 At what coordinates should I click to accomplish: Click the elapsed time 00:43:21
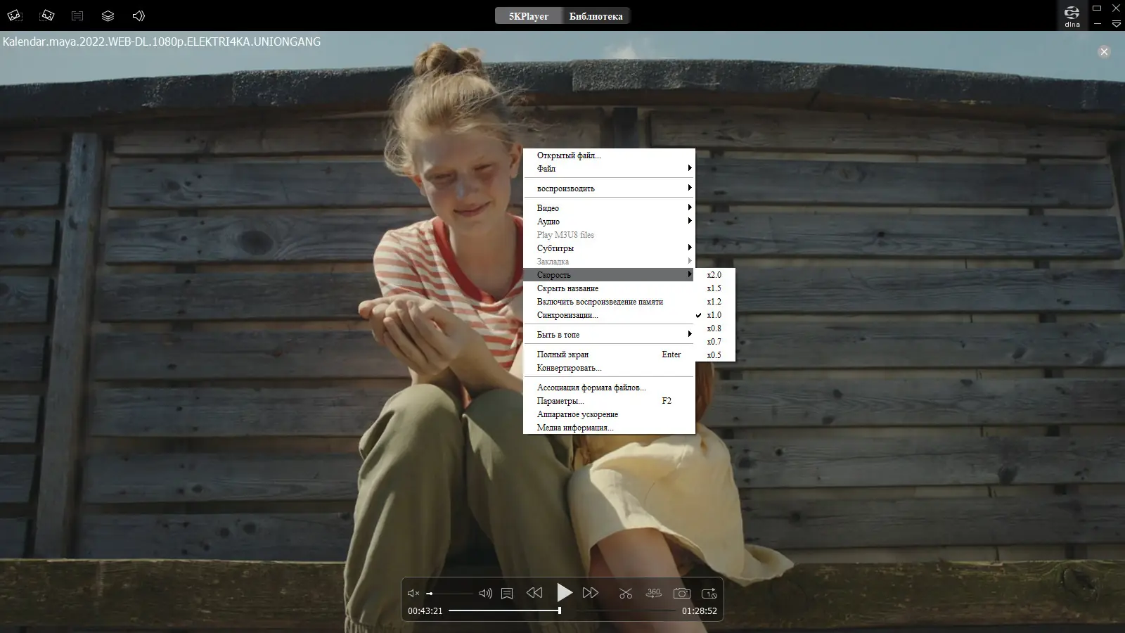point(425,611)
